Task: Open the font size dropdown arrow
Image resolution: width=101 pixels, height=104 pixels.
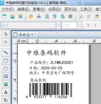Action: (x=80, y=25)
